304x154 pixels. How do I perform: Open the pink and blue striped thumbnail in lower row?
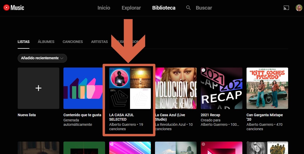pyautogui.click(x=130, y=148)
